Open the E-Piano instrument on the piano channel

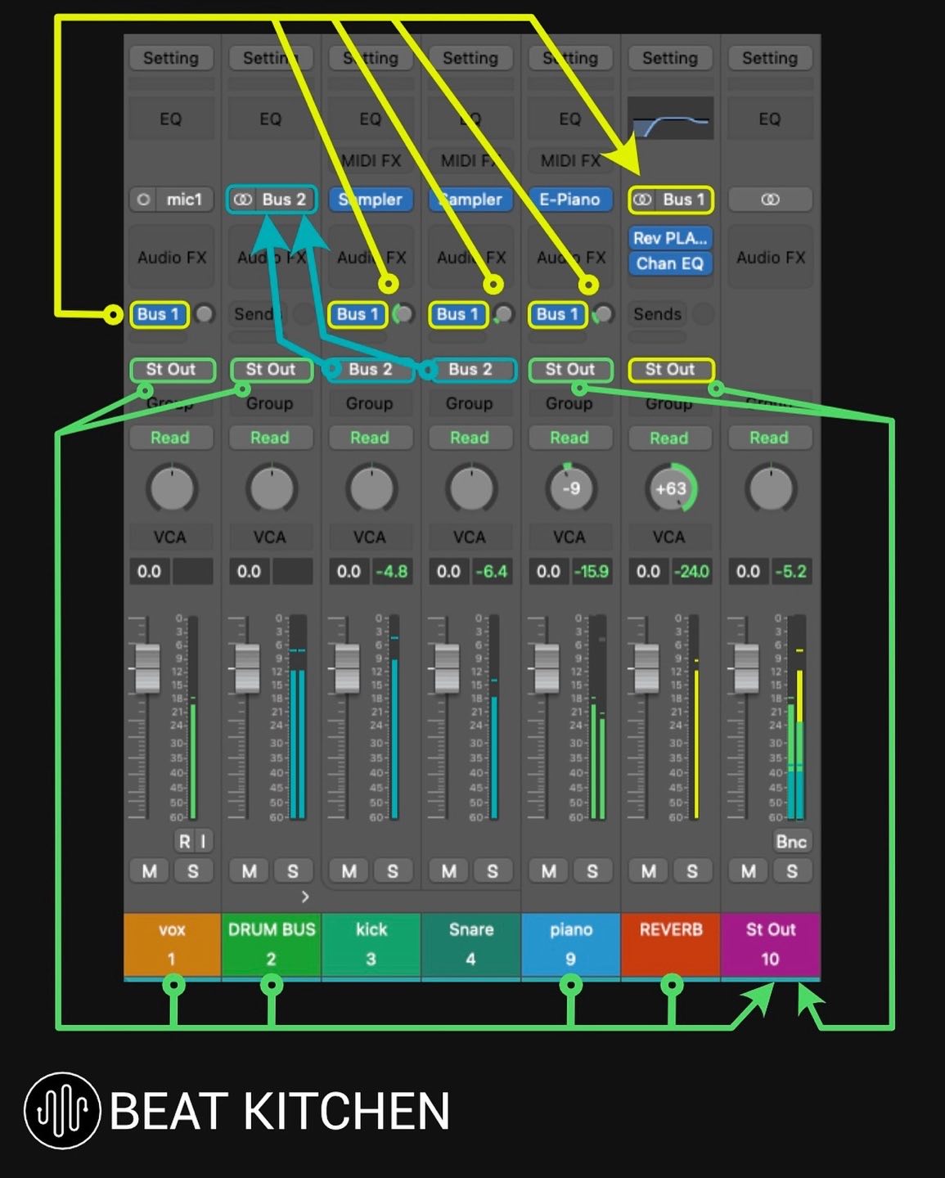coord(569,199)
